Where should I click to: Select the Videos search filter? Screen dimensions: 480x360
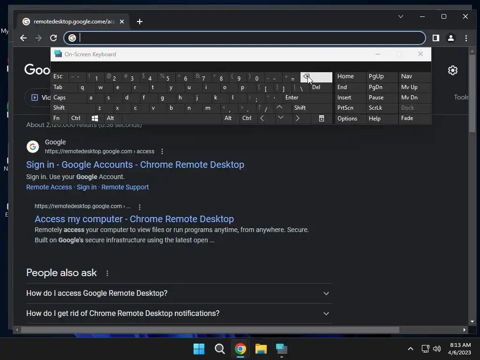pyautogui.click(x=41, y=97)
